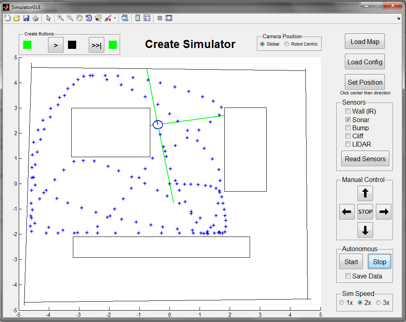
Task: Click the Read Sensors button
Action: 365,158
